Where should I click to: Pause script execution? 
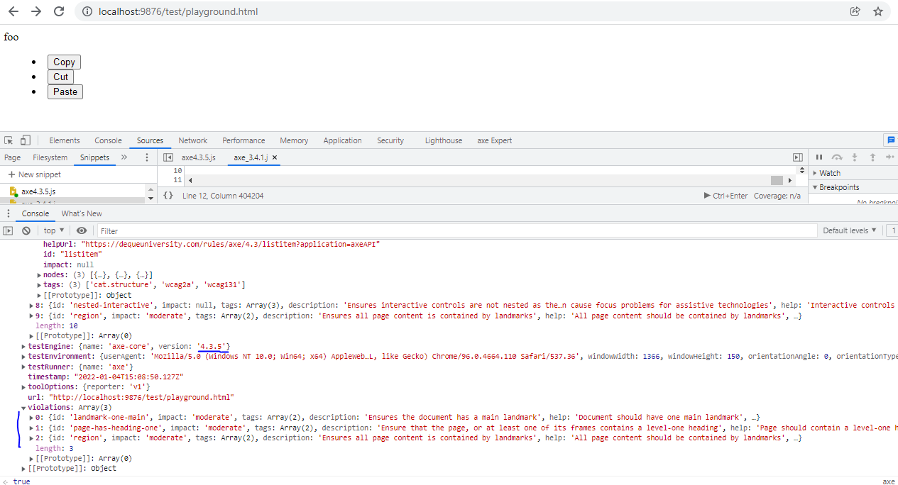pos(821,157)
